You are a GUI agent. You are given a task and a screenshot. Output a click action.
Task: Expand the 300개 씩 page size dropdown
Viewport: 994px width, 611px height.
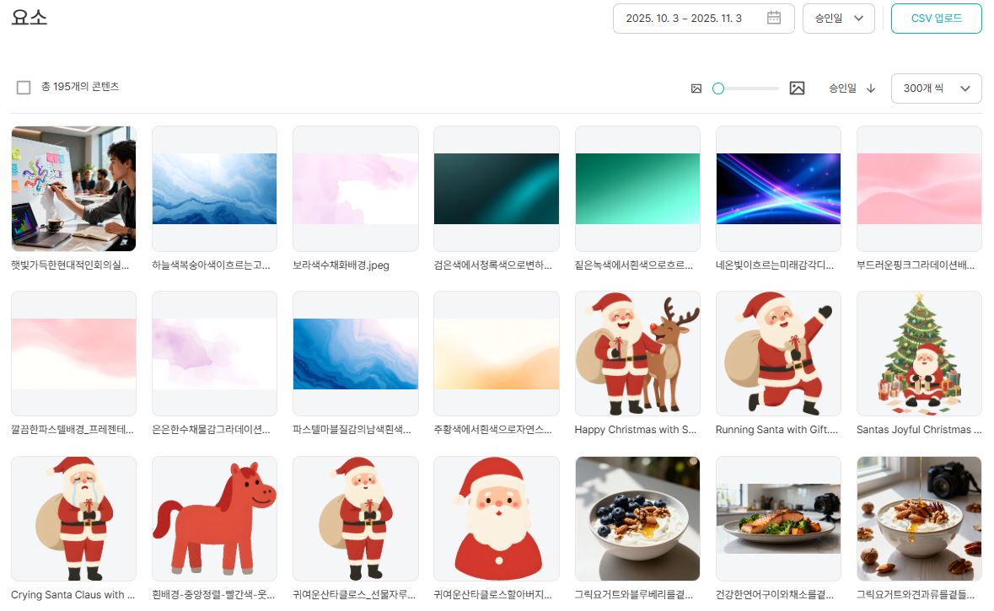click(936, 88)
